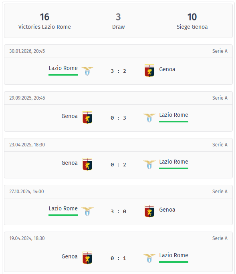Click Genoa crest in 19.04.2024 match

coord(87,258)
